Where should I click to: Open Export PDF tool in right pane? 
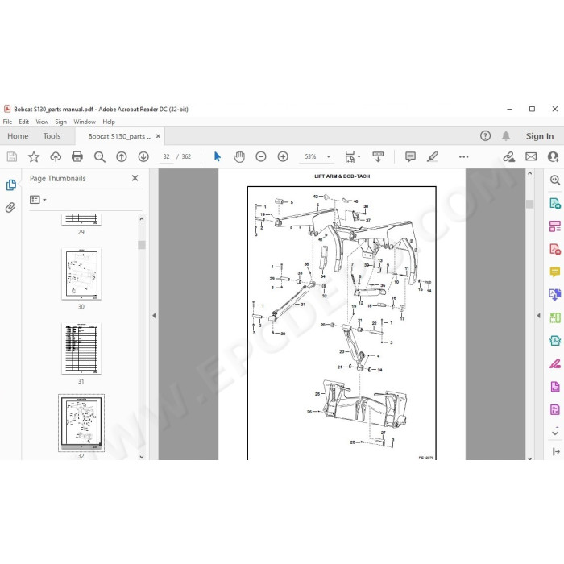555,204
